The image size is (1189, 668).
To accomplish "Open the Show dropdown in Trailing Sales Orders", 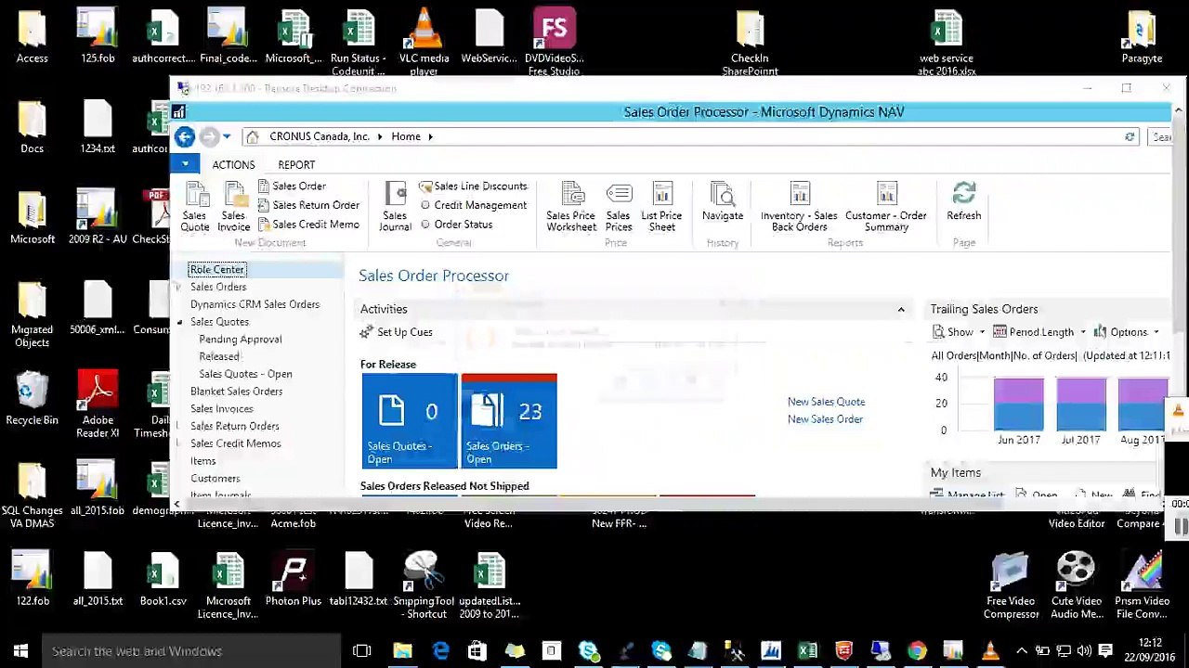I will [960, 332].
